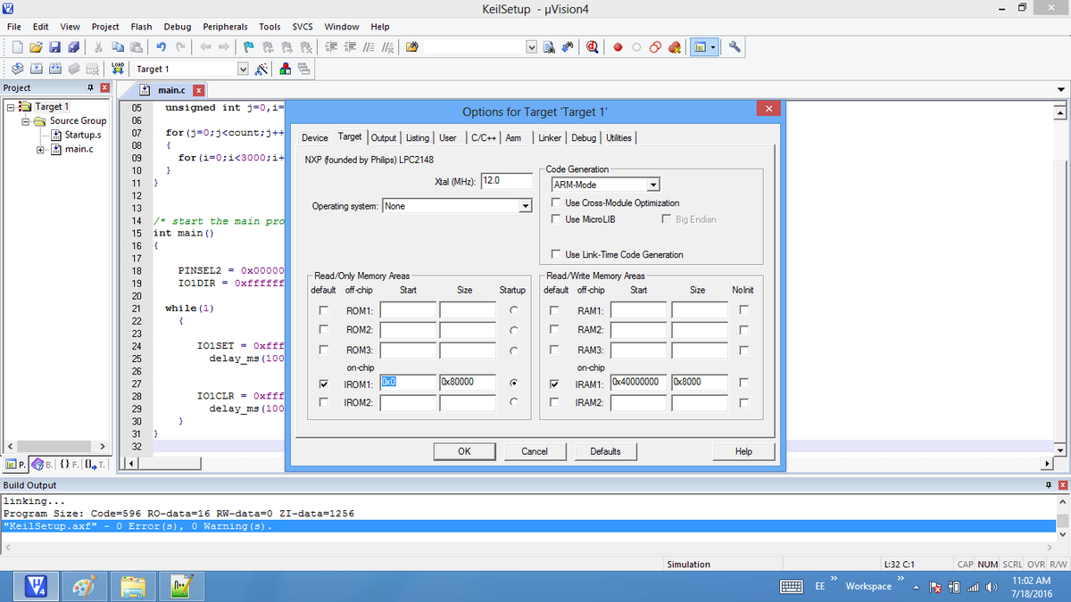The width and height of the screenshot is (1071, 602).
Task: Click the Start/Stop Debug Session icon
Action: click(593, 46)
